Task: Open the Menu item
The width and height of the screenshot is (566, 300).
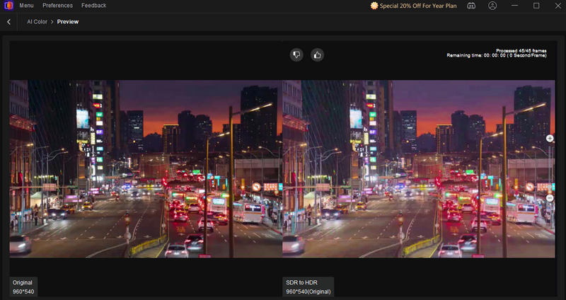Action: (28, 6)
